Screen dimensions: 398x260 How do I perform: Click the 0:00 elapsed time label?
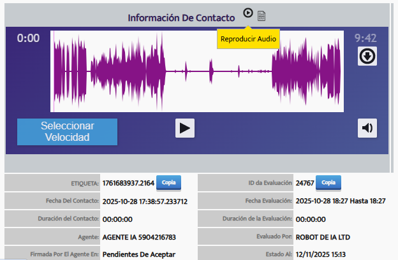28,38
